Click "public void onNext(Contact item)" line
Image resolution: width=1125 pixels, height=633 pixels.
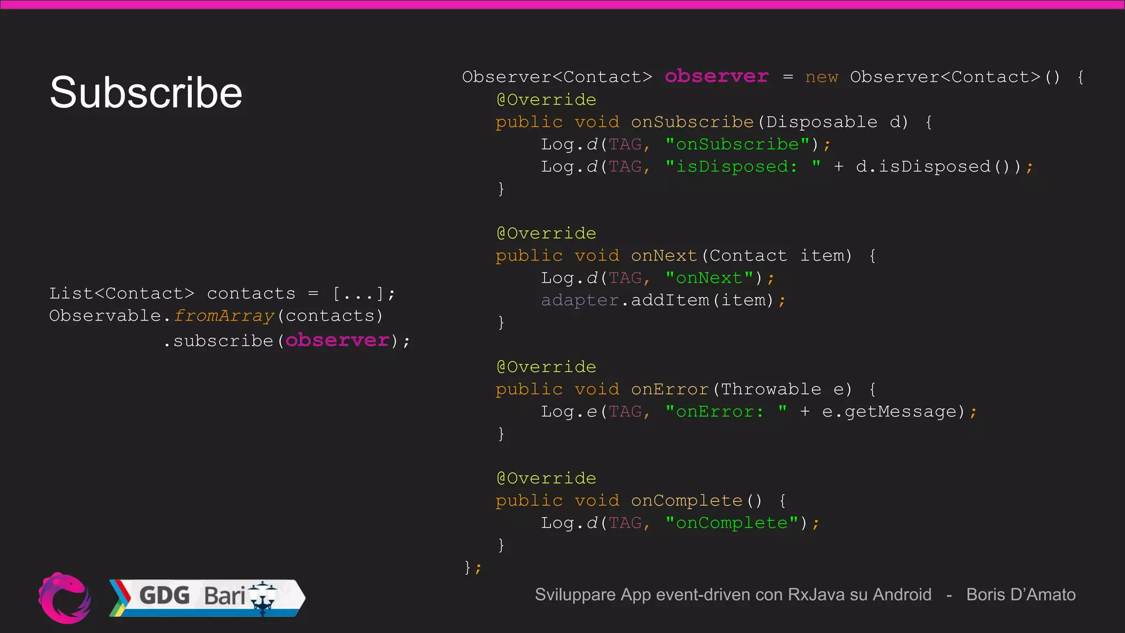686,256
